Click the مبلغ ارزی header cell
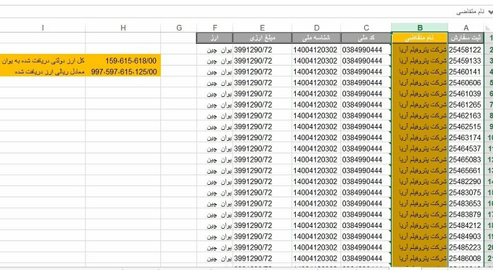Screen dimensions: 493x270 point(262,38)
